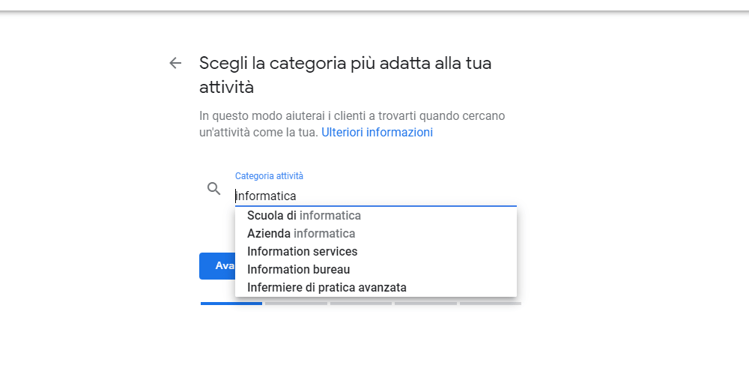Screen dimensions: 749x389
Task: Click the 'In questo modo aiuterai' description text
Action: coord(352,116)
